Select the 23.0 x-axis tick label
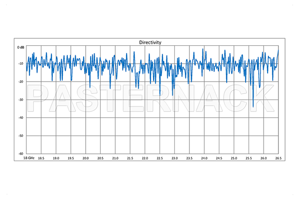 point(174,158)
